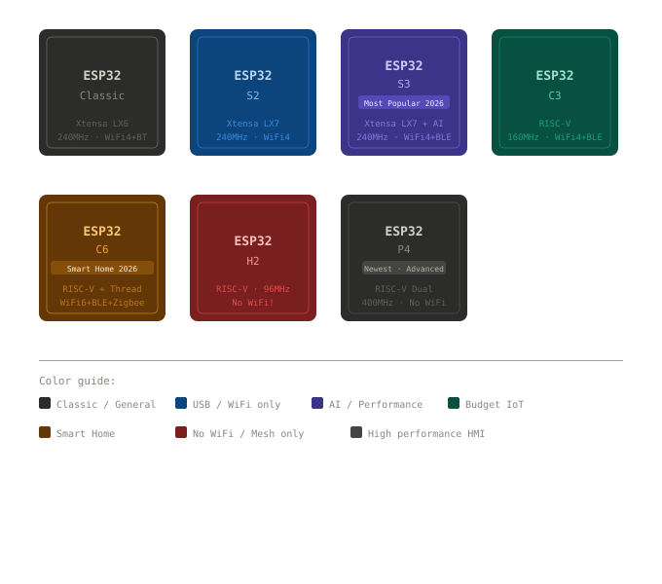This screenshot has width=662, height=584.
Task: Click the 'Color guide:' heading
Action: click(77, 381)
